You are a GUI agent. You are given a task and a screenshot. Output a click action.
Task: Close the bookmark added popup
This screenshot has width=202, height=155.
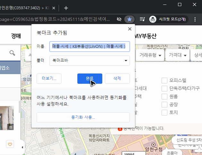(x=130, y=29)
